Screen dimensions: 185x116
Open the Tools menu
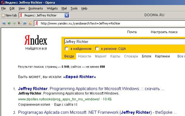74,8
